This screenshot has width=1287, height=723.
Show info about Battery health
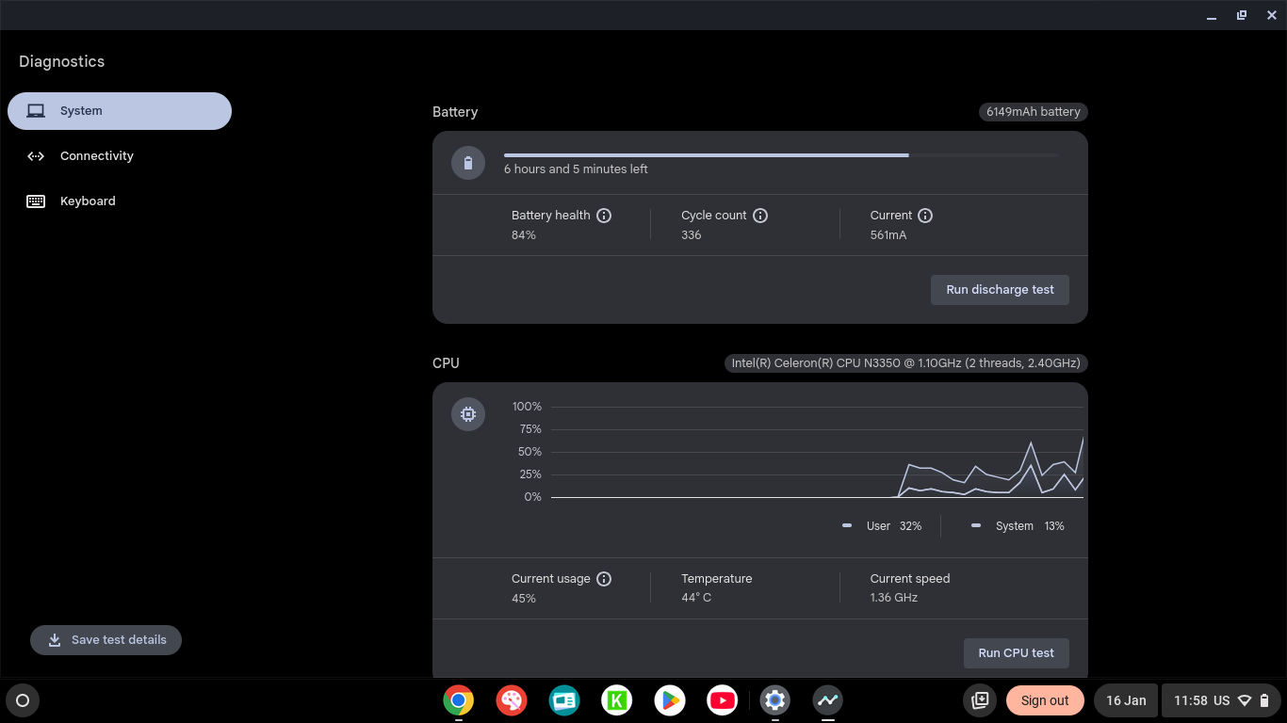[604, 216]
